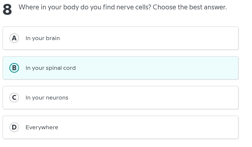Screen dimensions: 252x147
Task: Click the "In your brain" answer text
Action: click(x=43, y=38)
